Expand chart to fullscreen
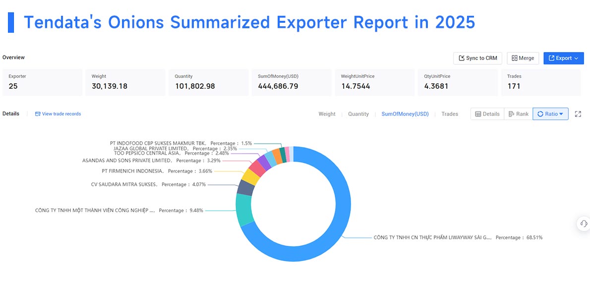The image size is (590, 281). [x=578, y=114]
